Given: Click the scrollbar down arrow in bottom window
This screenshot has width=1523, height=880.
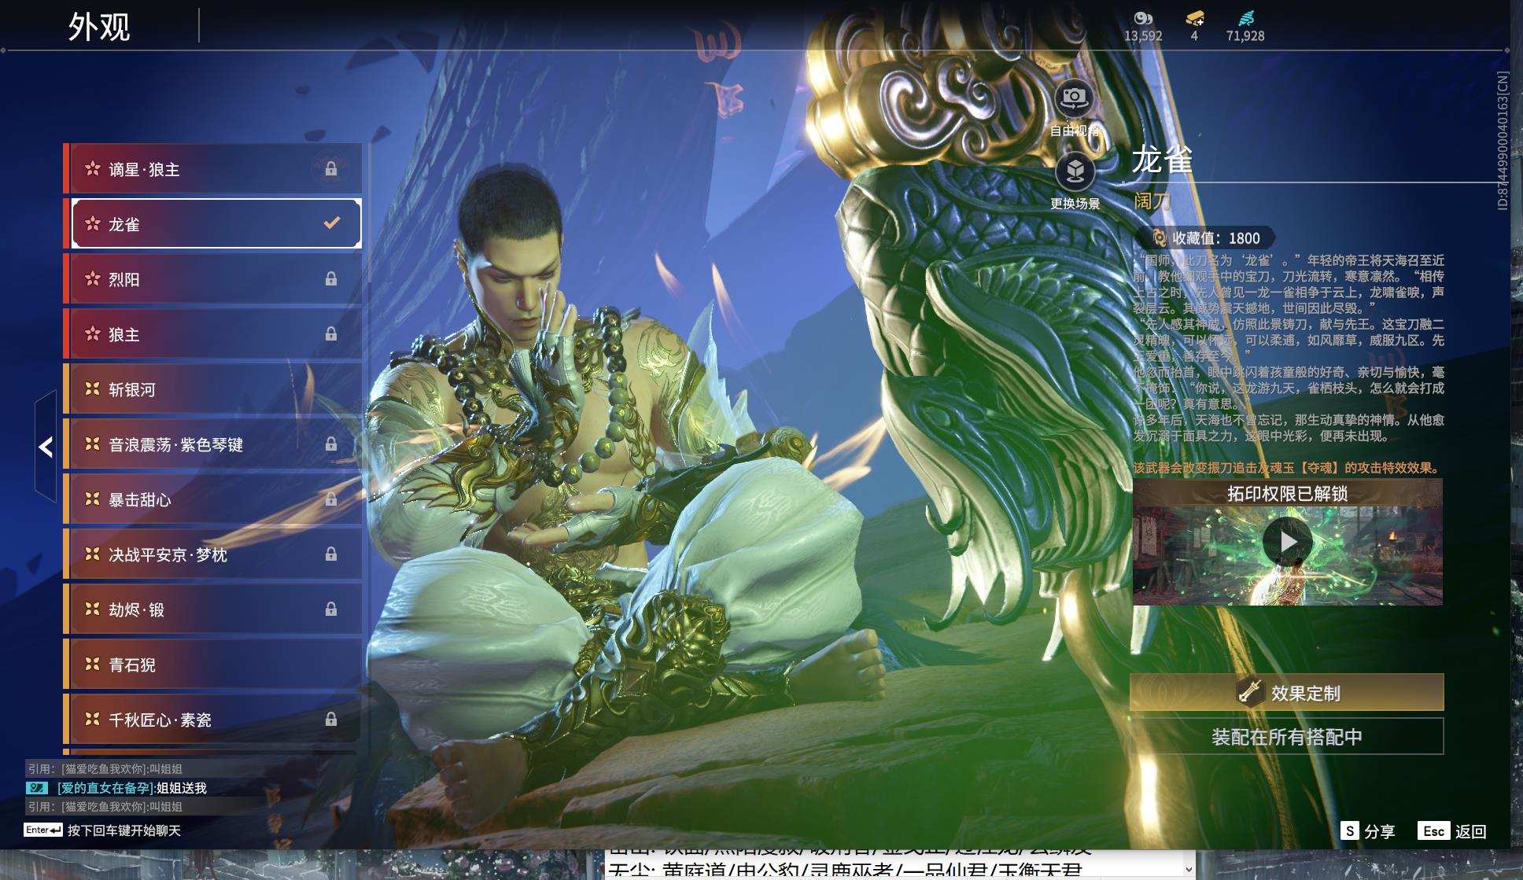Looking at the screenshot, I should coord(1189,870).
